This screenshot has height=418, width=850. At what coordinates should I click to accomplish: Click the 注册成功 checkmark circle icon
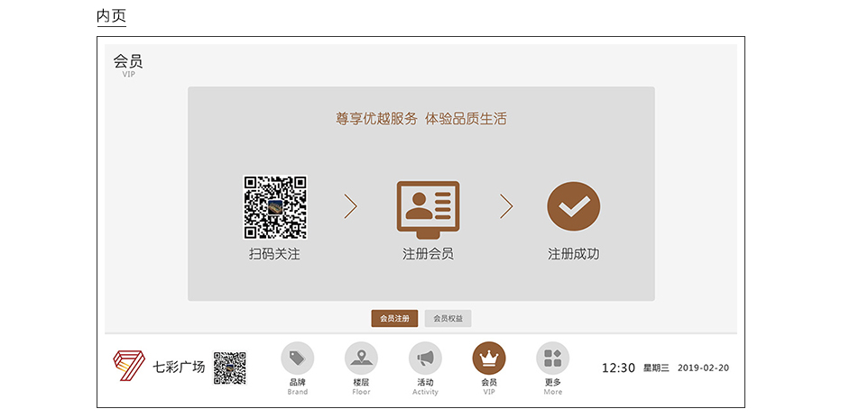coord(573,207)
